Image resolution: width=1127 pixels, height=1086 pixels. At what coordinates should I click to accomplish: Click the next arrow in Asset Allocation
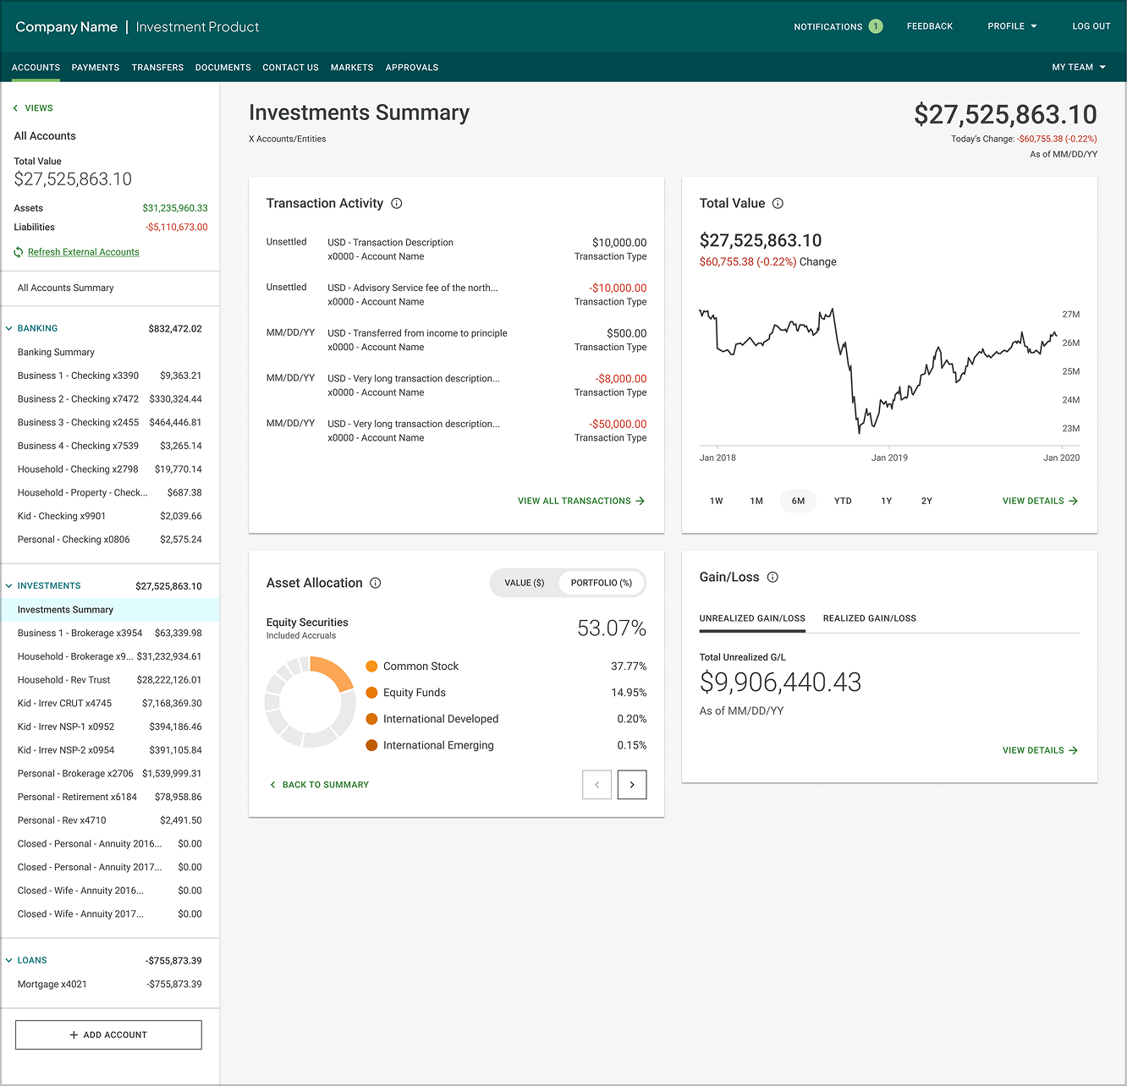click(632, 785)
